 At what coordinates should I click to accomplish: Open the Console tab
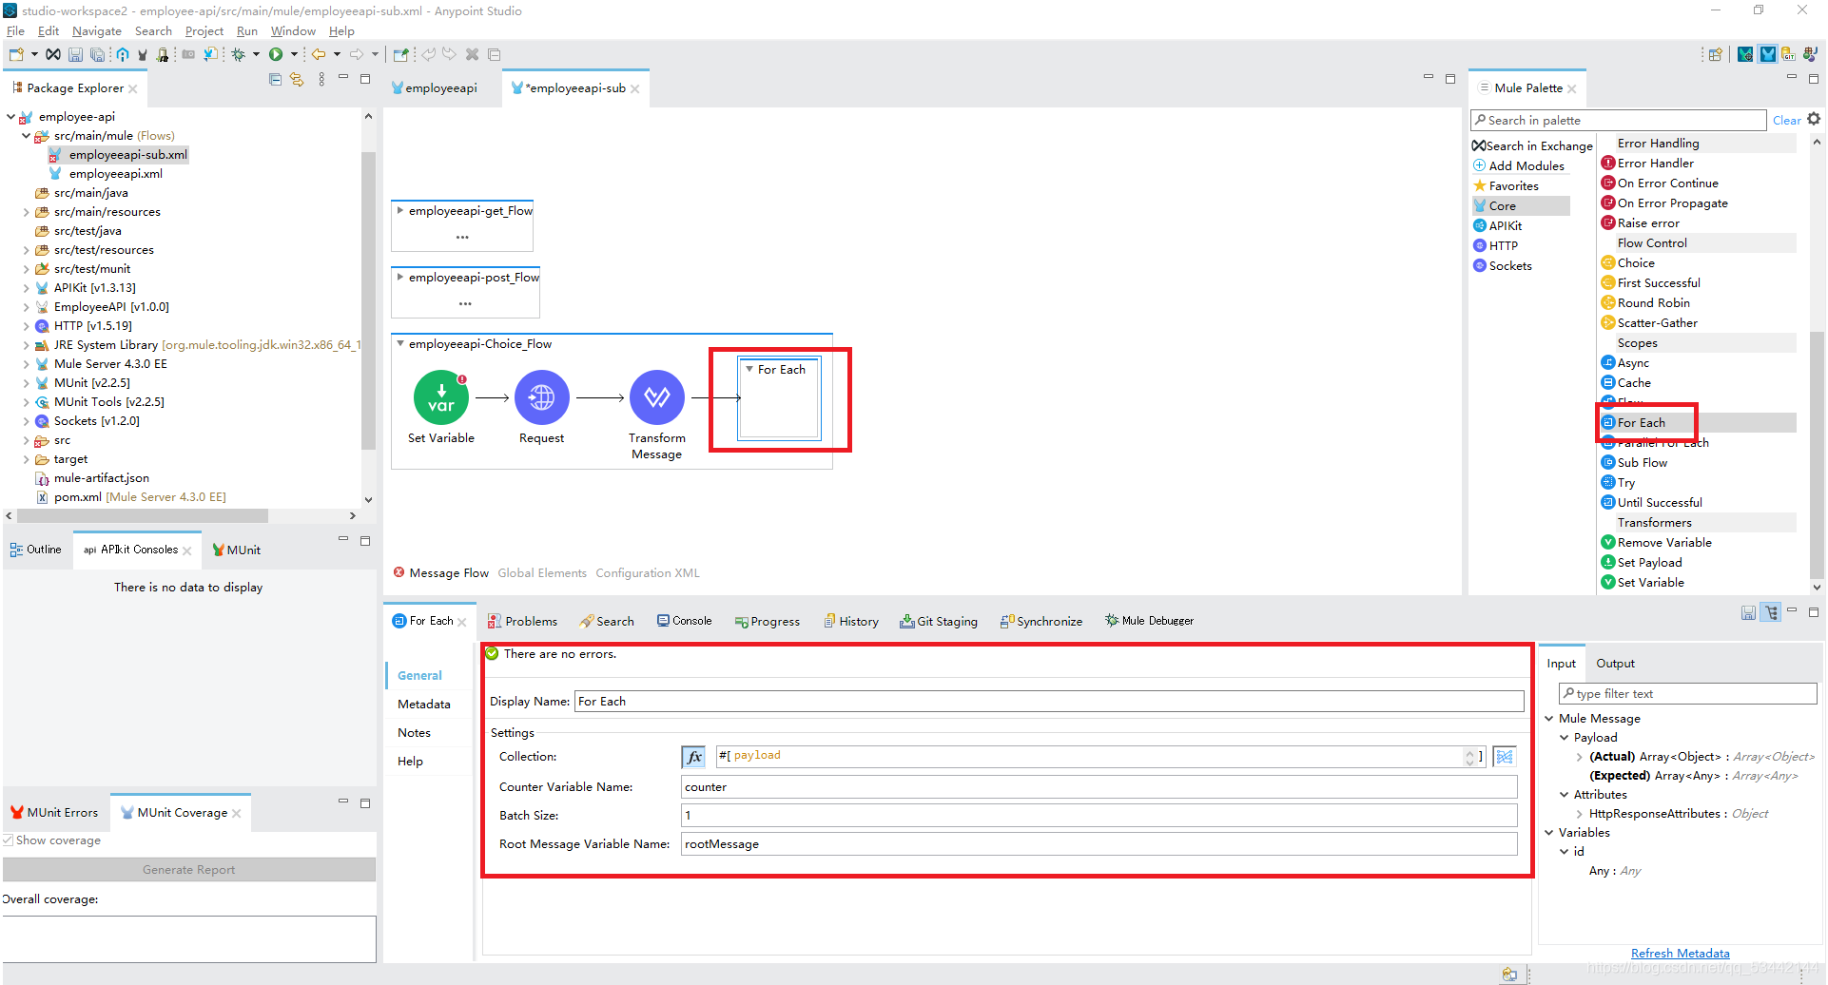point(684,621)
